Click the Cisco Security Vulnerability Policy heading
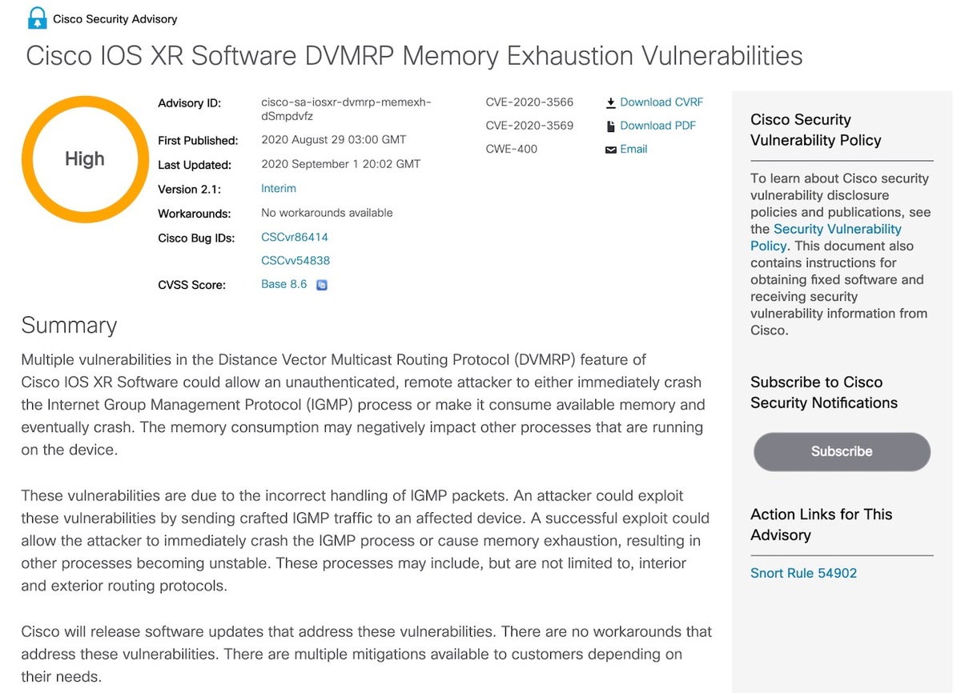The height and width of the screenshot is (693, 961). coord(816,130)
